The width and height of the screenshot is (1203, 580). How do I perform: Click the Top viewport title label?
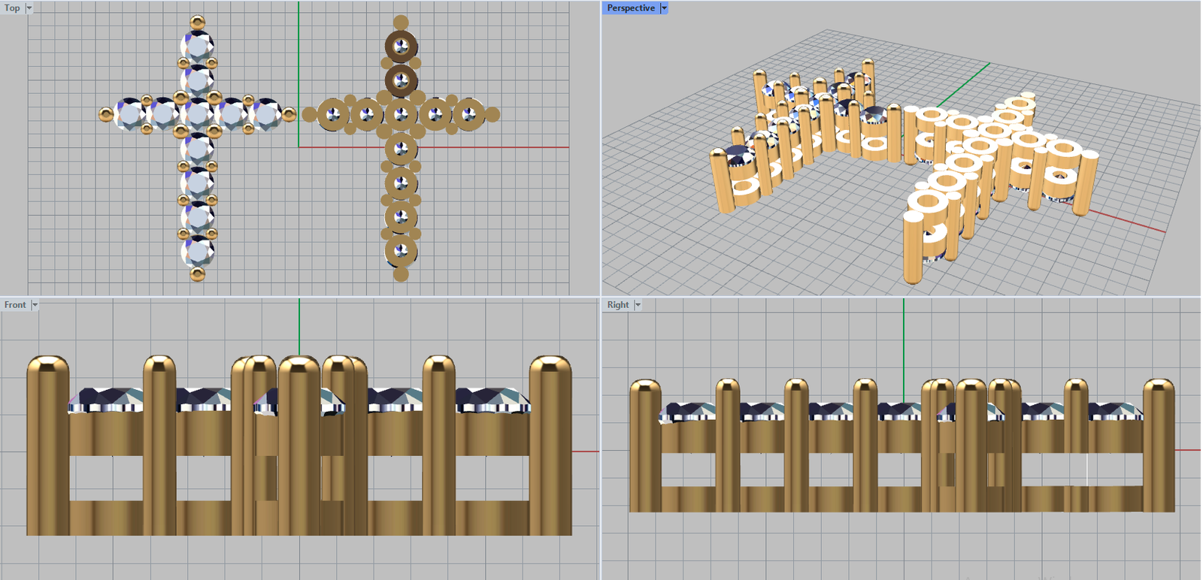click(12, 8)
